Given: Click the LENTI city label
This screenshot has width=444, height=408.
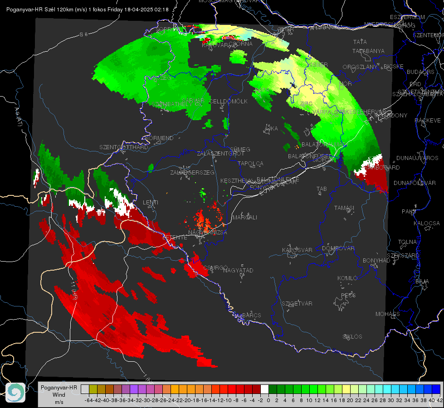Looking at the screenshot, I should 151,203.
